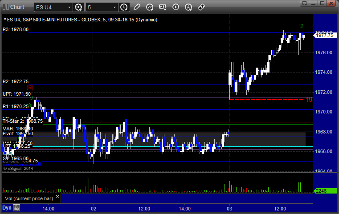Screen dimensions: 339x214
Task: Click the 1968.00 price axis label
Action: point(324,132)
